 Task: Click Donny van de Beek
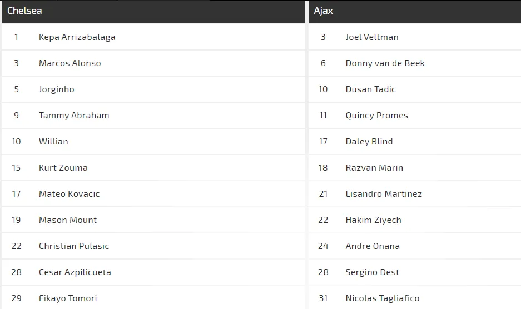(385, 63)
